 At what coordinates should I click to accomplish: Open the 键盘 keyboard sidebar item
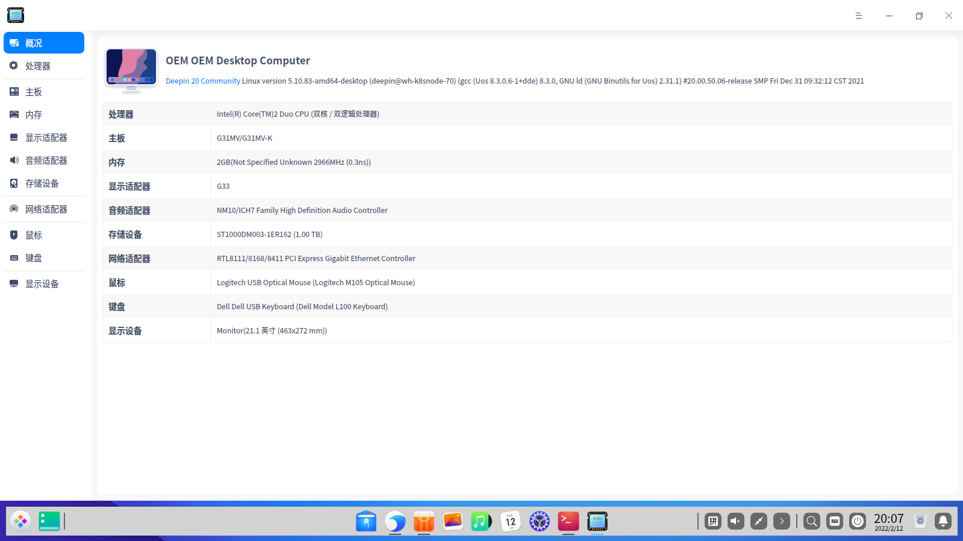pos(44,258)
